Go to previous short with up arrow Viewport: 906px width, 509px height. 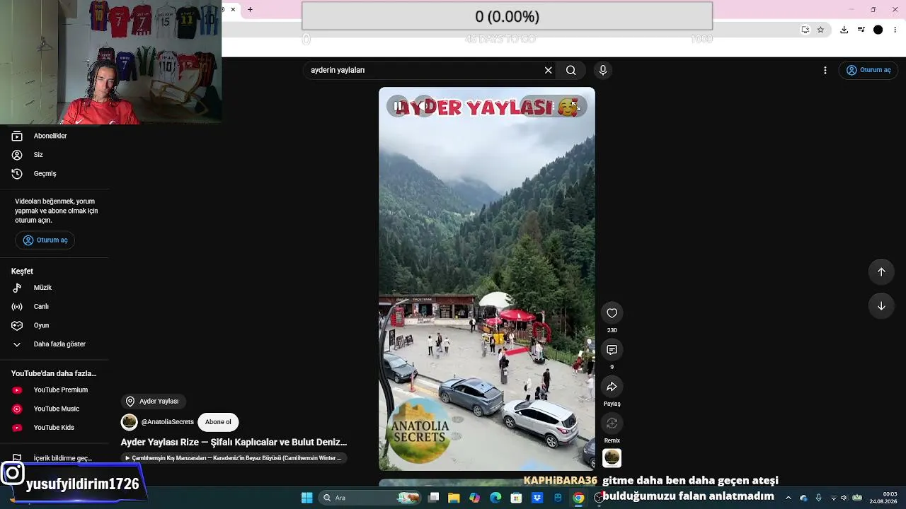[881, 272]
